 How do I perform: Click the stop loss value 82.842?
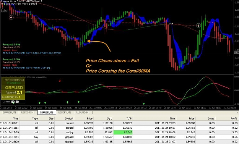click(x=109, y=133)
